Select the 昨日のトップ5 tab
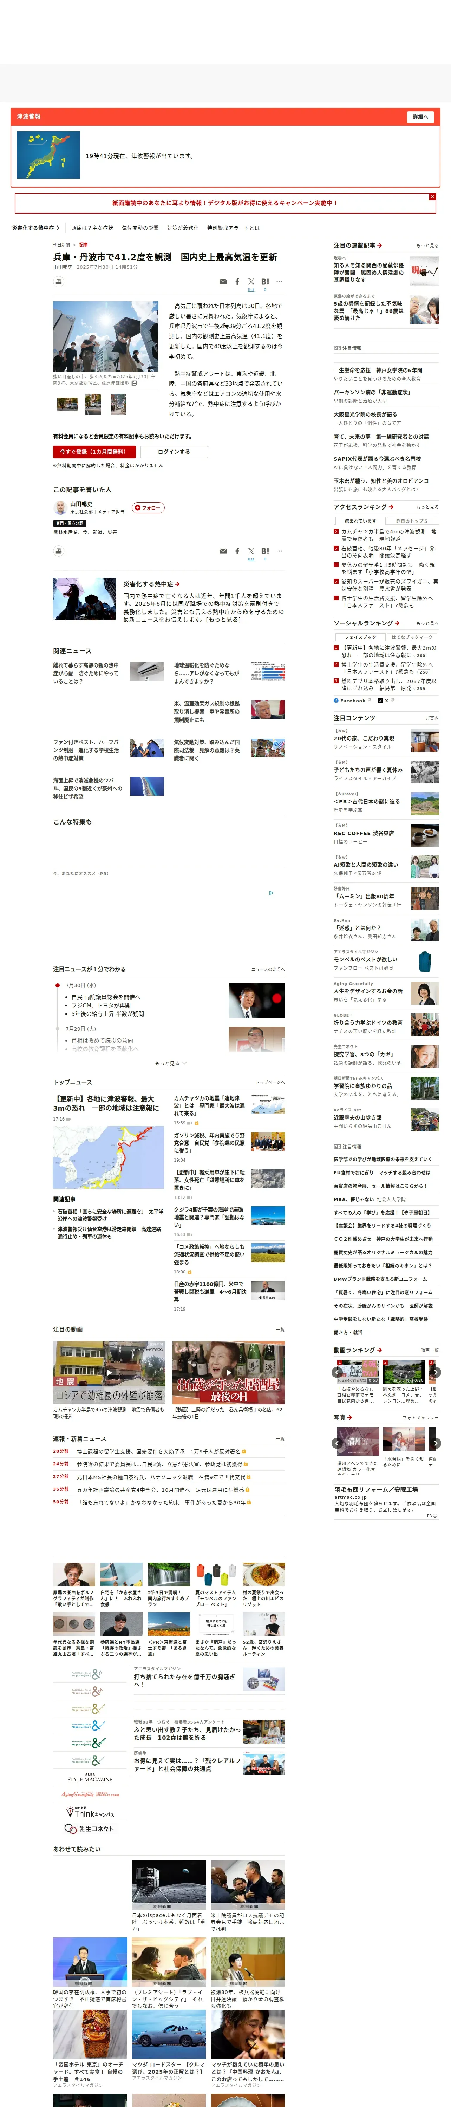 (x=412, y=521)
